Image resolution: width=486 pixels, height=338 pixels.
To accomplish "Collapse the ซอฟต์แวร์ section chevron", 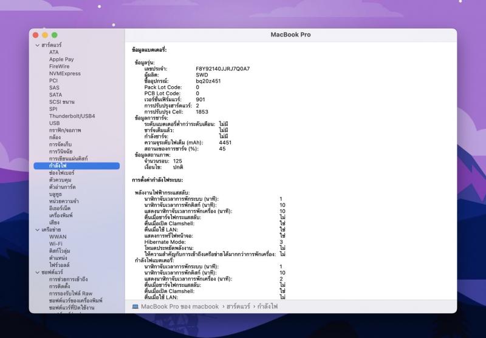I will pos(38,272).
